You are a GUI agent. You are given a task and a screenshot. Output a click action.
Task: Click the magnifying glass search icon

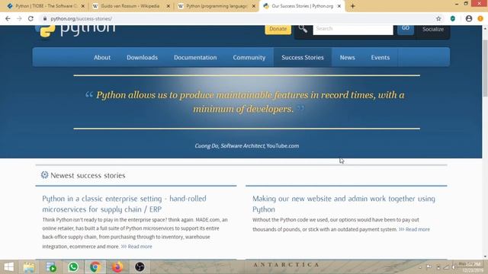point(303,29)
